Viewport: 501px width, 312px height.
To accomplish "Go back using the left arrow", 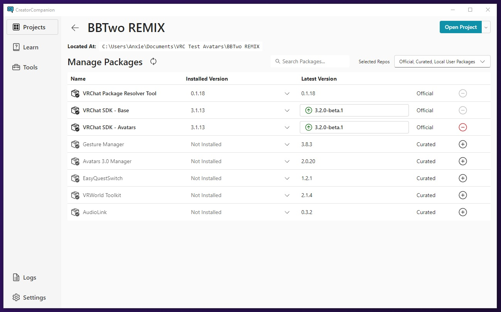I will [x=75, y=28].
